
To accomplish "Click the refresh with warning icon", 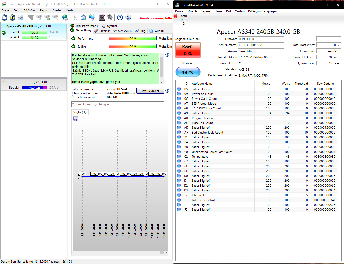I will click(x=12, y=18).
